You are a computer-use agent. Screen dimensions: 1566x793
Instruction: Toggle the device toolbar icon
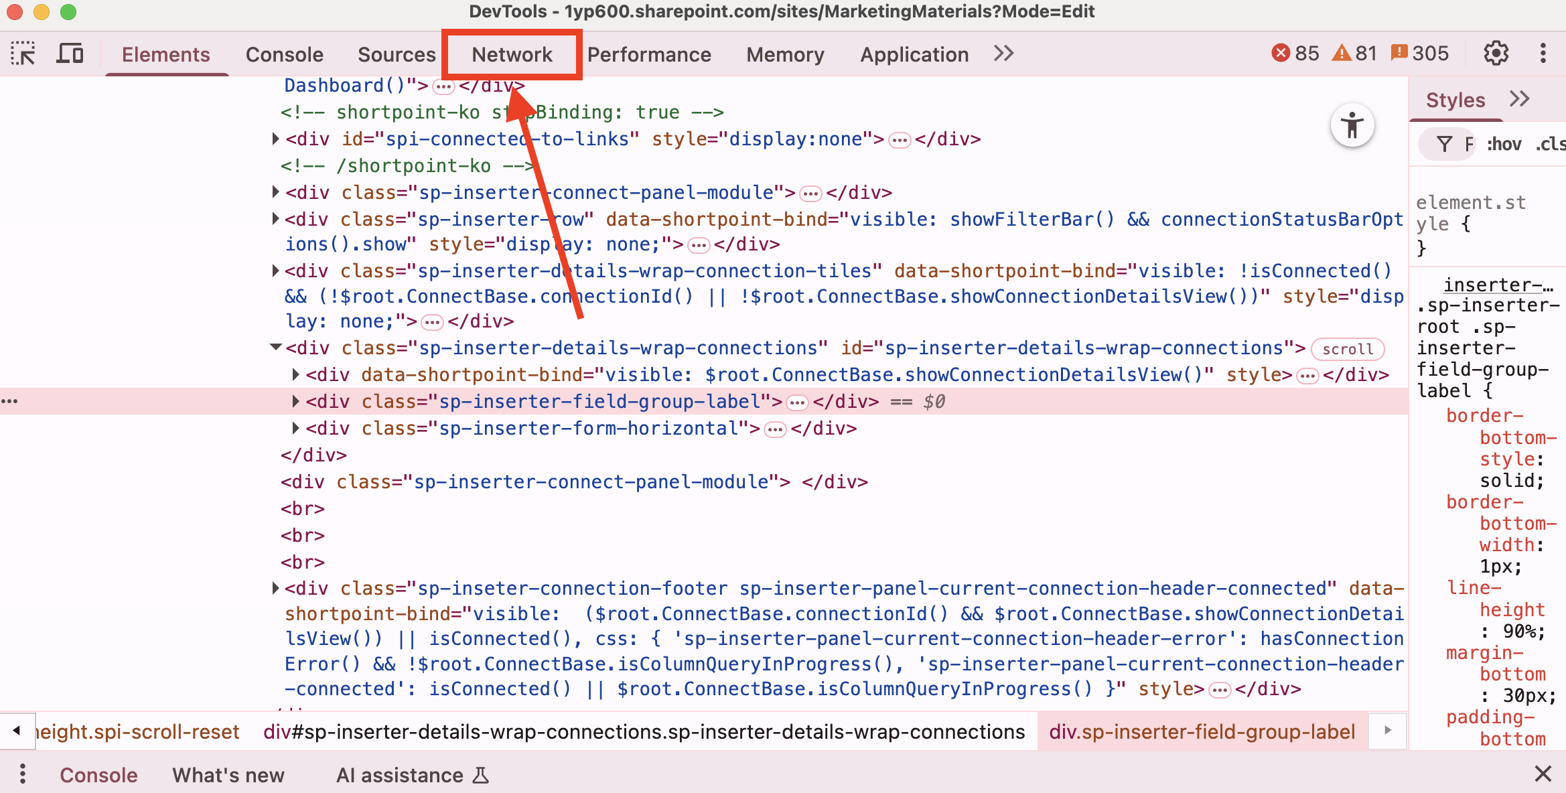click(x=70, y=54)
